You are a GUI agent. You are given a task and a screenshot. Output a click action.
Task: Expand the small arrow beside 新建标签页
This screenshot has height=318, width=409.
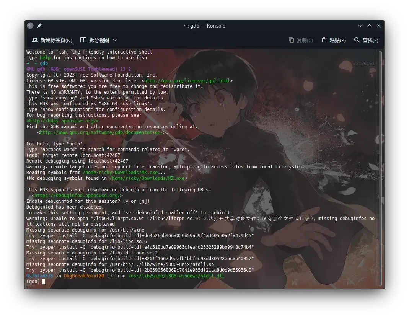[73, 44]
